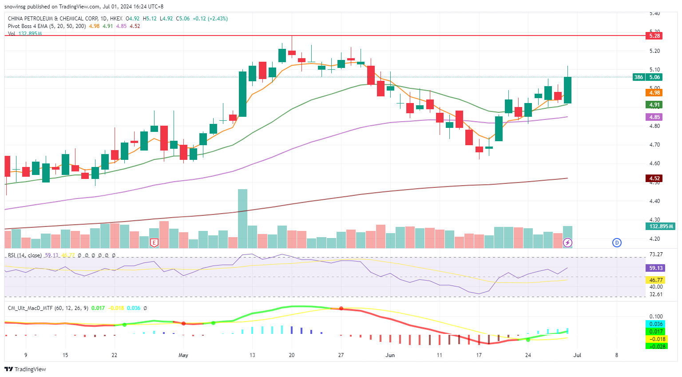Viewport: 682px width, 377px height.
Task: Click the earnings E marker icon
Action: pyautogui.click(x=155, y=242)
